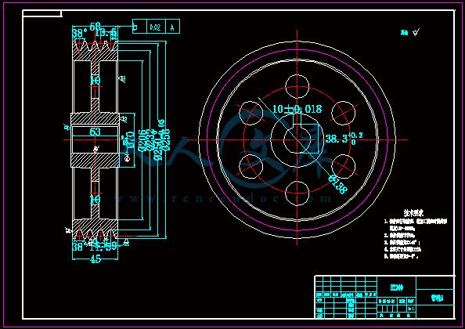Click the Ø256 diameter dimension text
The width and height of the screenshot is (465, 329).
[x=167, y=139]
